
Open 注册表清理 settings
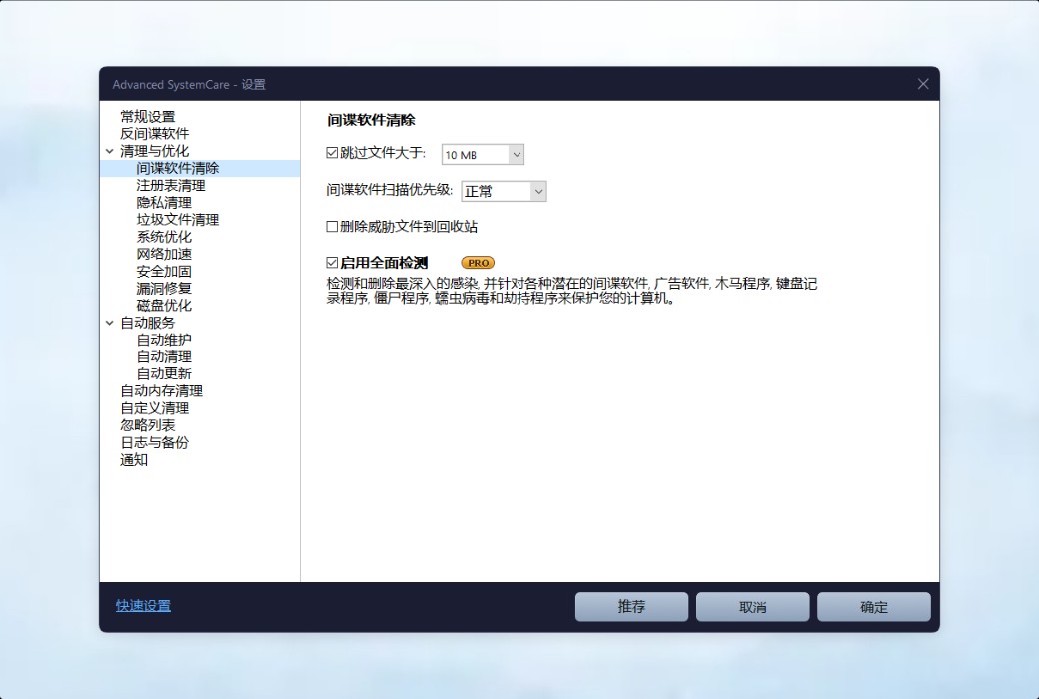[171, 186]
